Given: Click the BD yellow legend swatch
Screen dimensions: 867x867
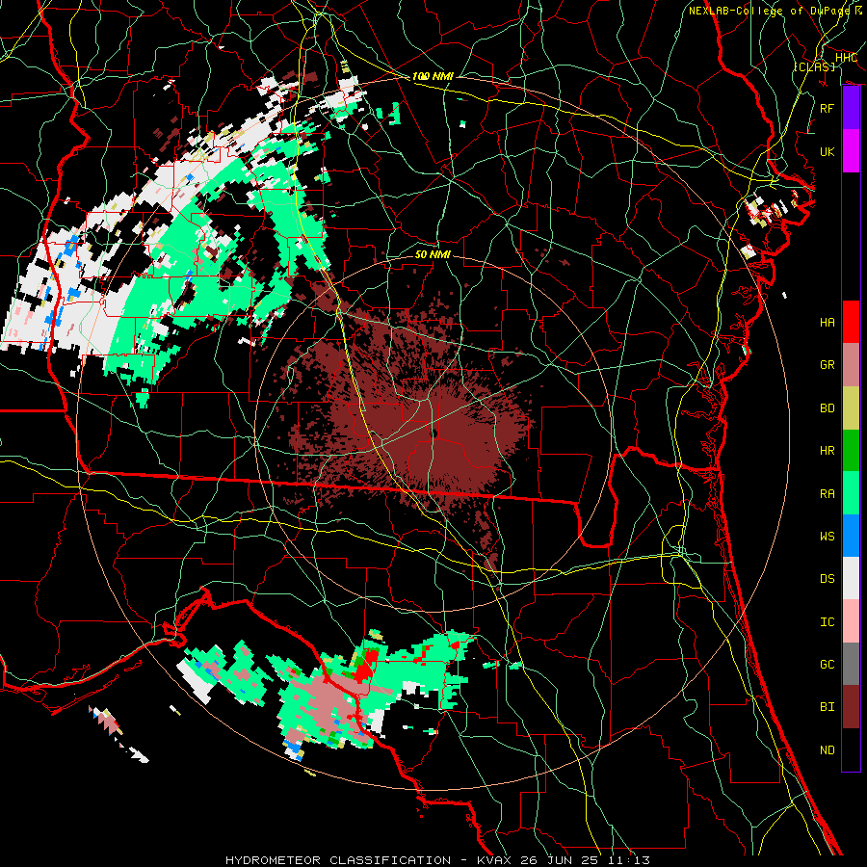Looking at the screenshot, I should [x=851, y=407].
